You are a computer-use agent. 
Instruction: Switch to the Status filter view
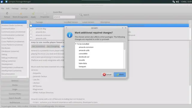(x=15, y=85)
